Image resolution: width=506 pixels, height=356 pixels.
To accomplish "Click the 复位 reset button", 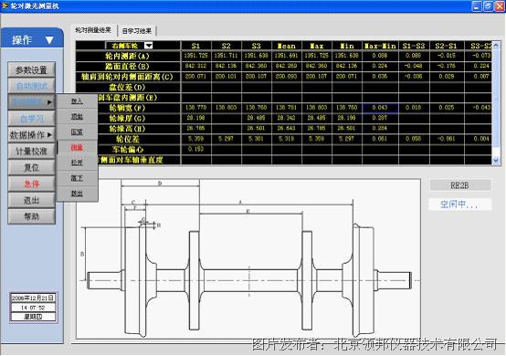I will (31, 168).
